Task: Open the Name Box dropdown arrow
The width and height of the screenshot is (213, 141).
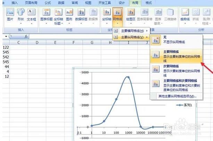Action: click(6, 36)
